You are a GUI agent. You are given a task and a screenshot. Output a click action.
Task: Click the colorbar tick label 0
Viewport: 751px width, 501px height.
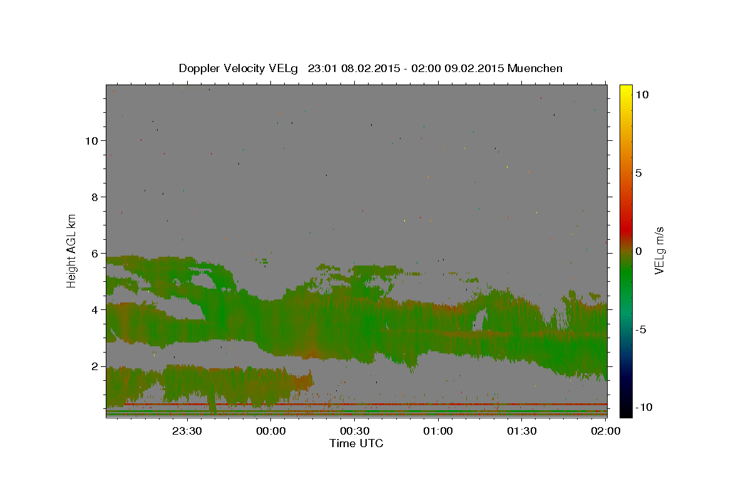(x=639, y=251)
